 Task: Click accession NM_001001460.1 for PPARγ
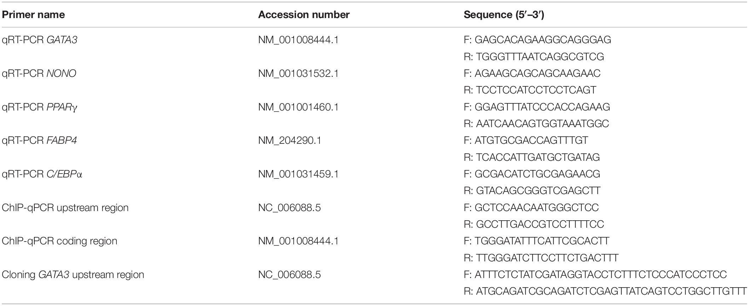[x=298, y=107]
